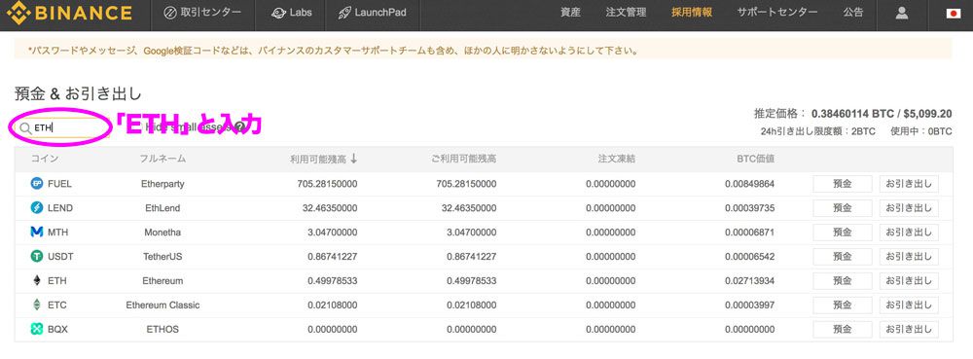Click 預金 button for ETC
973x359 pixels.
(x=842, y=305)
